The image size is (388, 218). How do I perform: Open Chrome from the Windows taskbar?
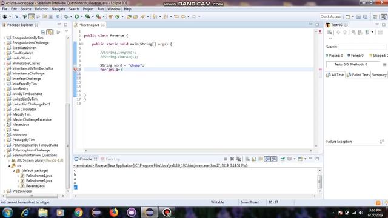pyautogui.click(x=78, y=213)
